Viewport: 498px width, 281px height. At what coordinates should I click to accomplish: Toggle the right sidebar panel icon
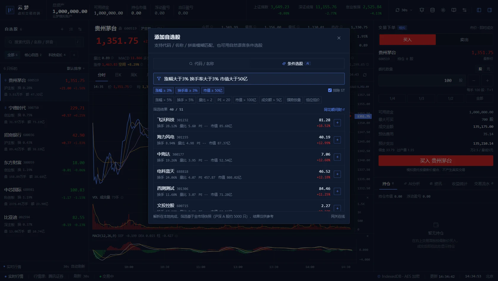tap(490, 10)
